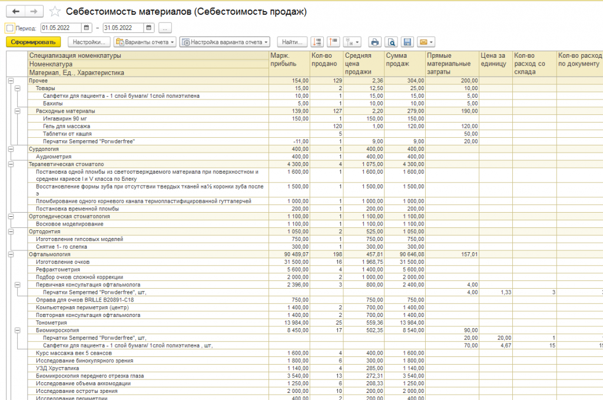Select Изготовление гипсовых моделей row
Viewport: 603px width, 400px height.
coord(148,239)
